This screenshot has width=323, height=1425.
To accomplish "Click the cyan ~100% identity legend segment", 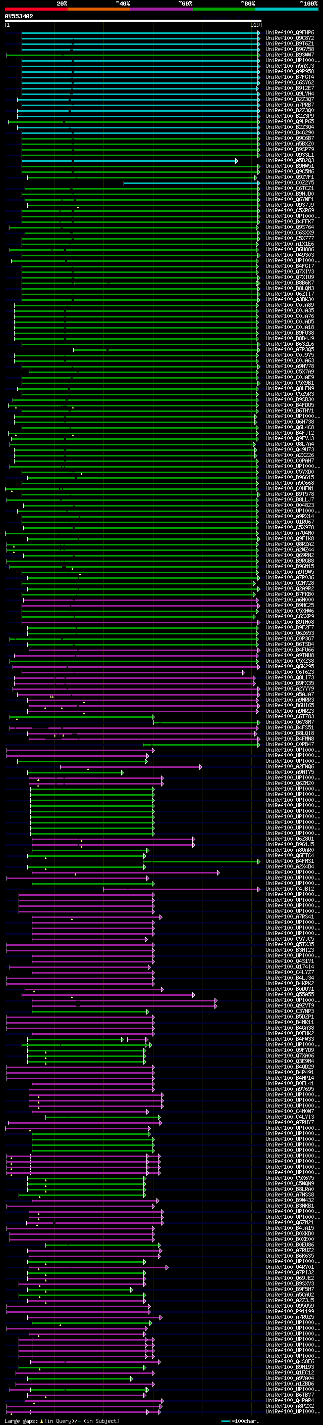I will [x=287, y=9].
